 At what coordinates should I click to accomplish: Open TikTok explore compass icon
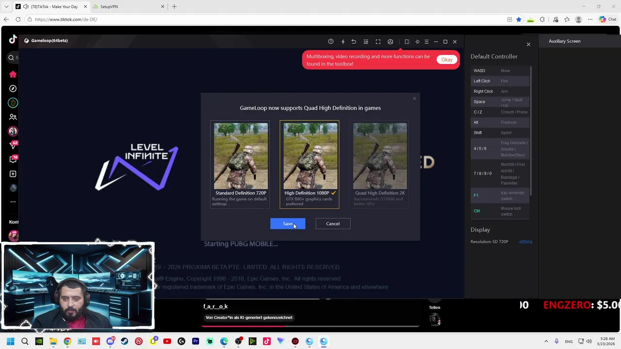click(13, 89)
